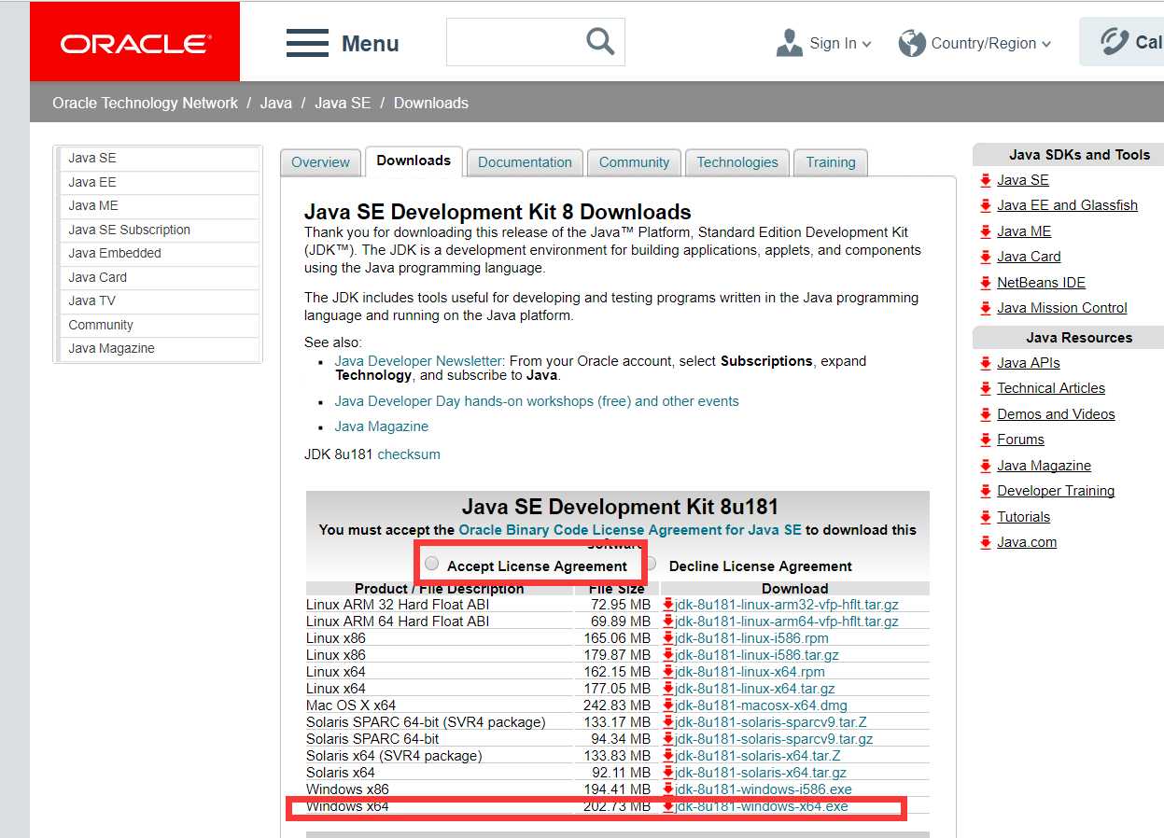Click the search magnifier icon
The width and height of the screenshot is (1164, 838).
[600, 41]
